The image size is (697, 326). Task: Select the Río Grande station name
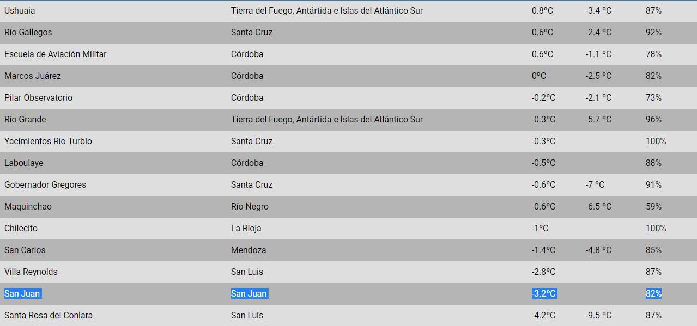click(x=25, y=120)
